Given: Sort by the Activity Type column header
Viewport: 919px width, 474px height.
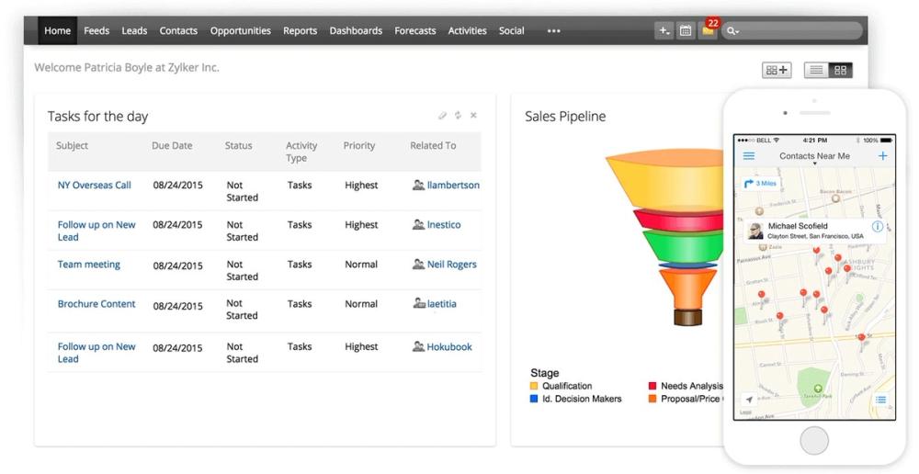Looking at the screenshot, I should (x=301, y=152).
